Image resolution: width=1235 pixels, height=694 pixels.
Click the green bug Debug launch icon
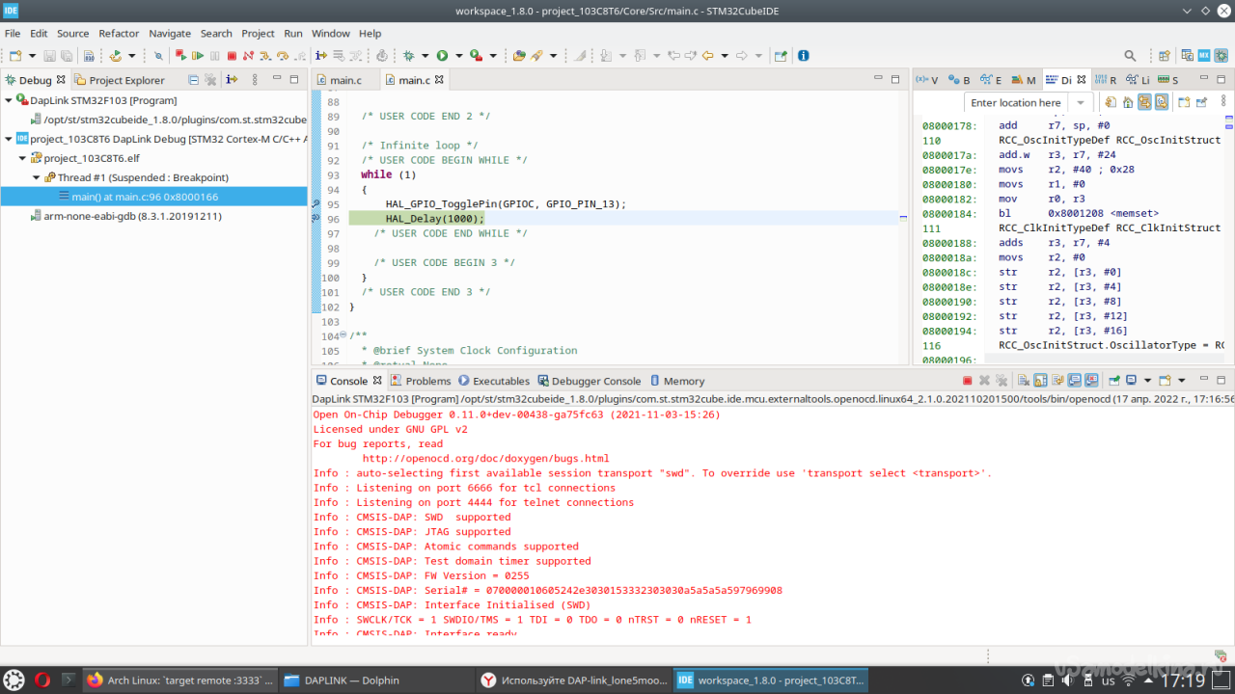409,56
